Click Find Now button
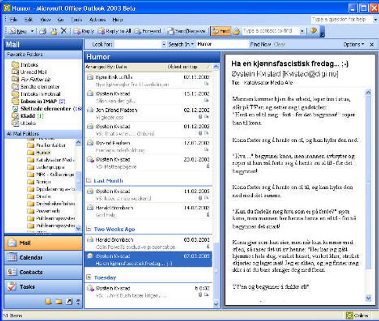This screenshot has height=321, width=379. tap(260, 45)
